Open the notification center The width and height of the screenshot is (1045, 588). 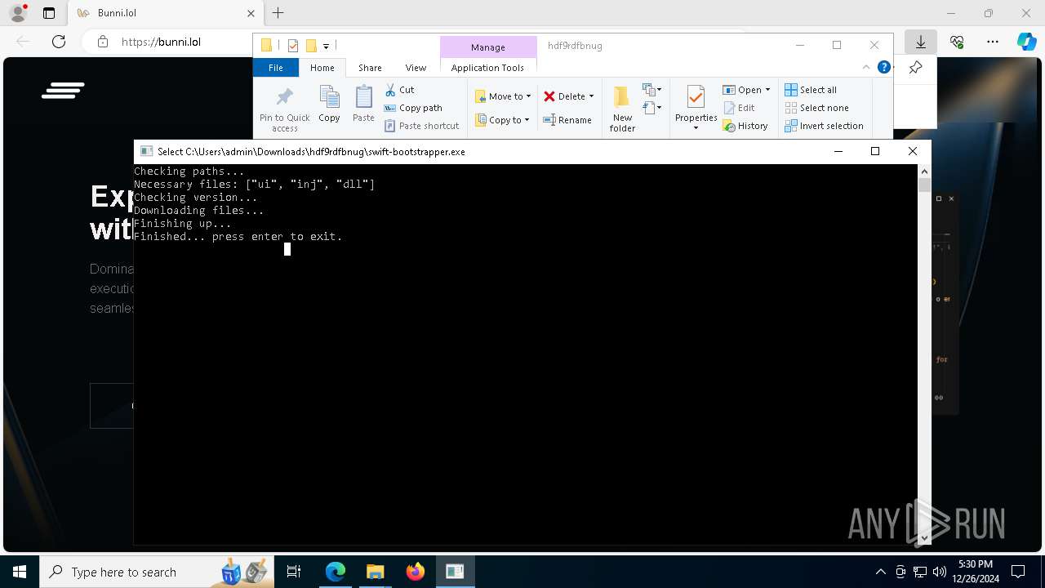(x=1018, y=572)
